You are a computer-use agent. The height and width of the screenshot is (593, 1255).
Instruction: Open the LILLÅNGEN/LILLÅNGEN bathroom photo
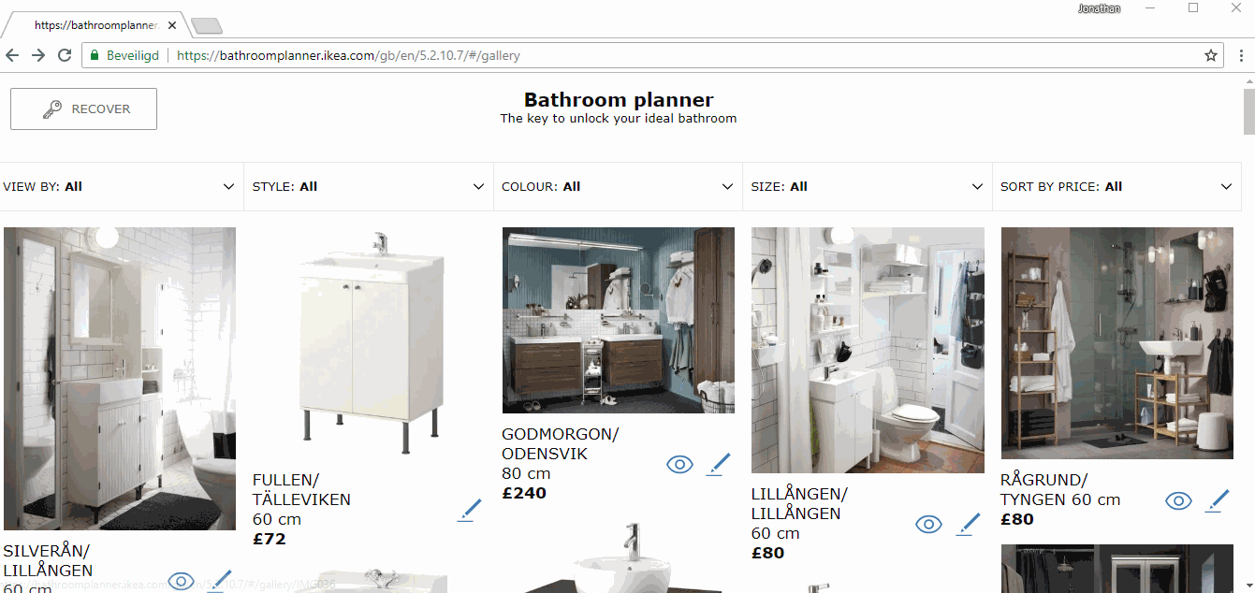(x=868, y=350)
